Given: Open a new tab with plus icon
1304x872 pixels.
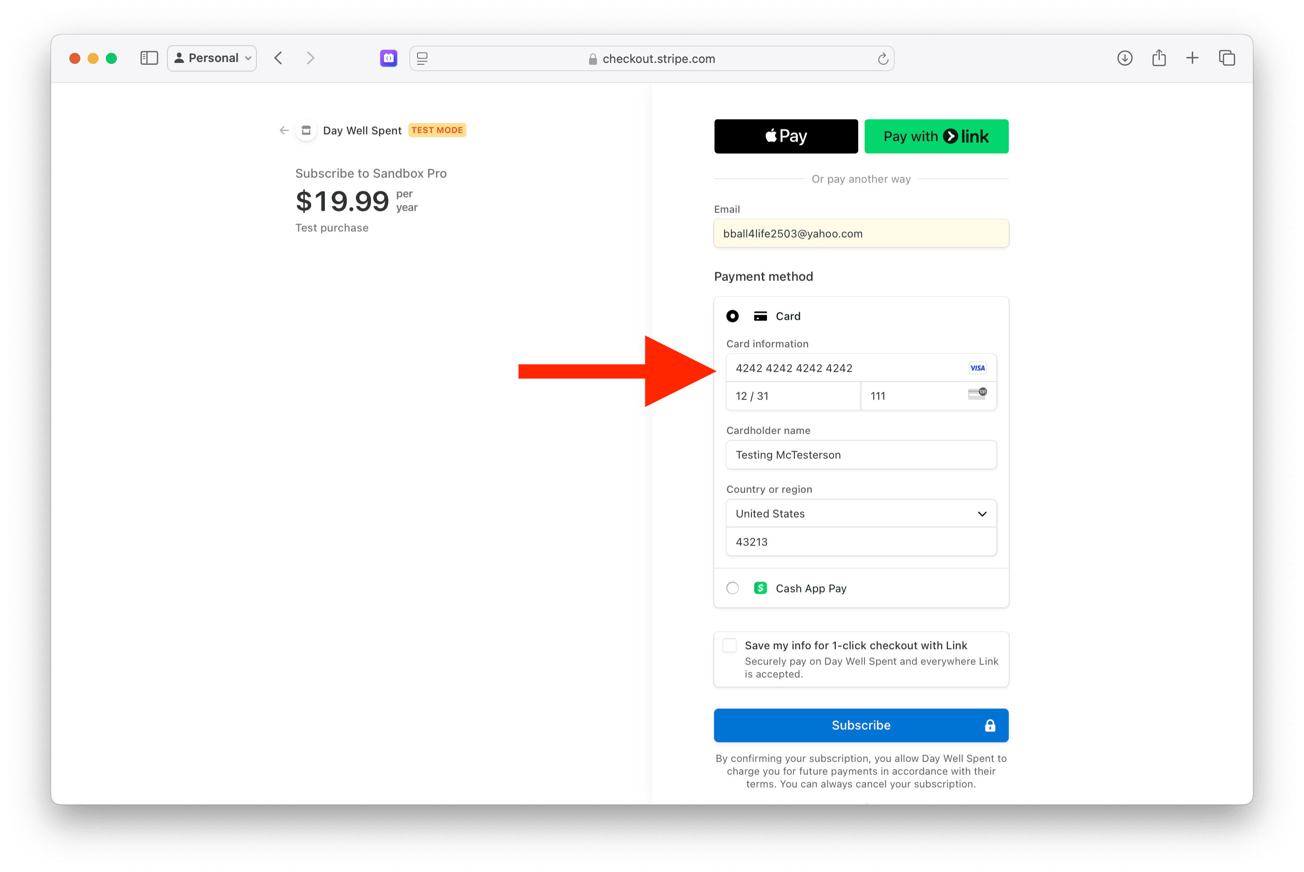Looking at the screenshot, I should (x=1192, y=58).
